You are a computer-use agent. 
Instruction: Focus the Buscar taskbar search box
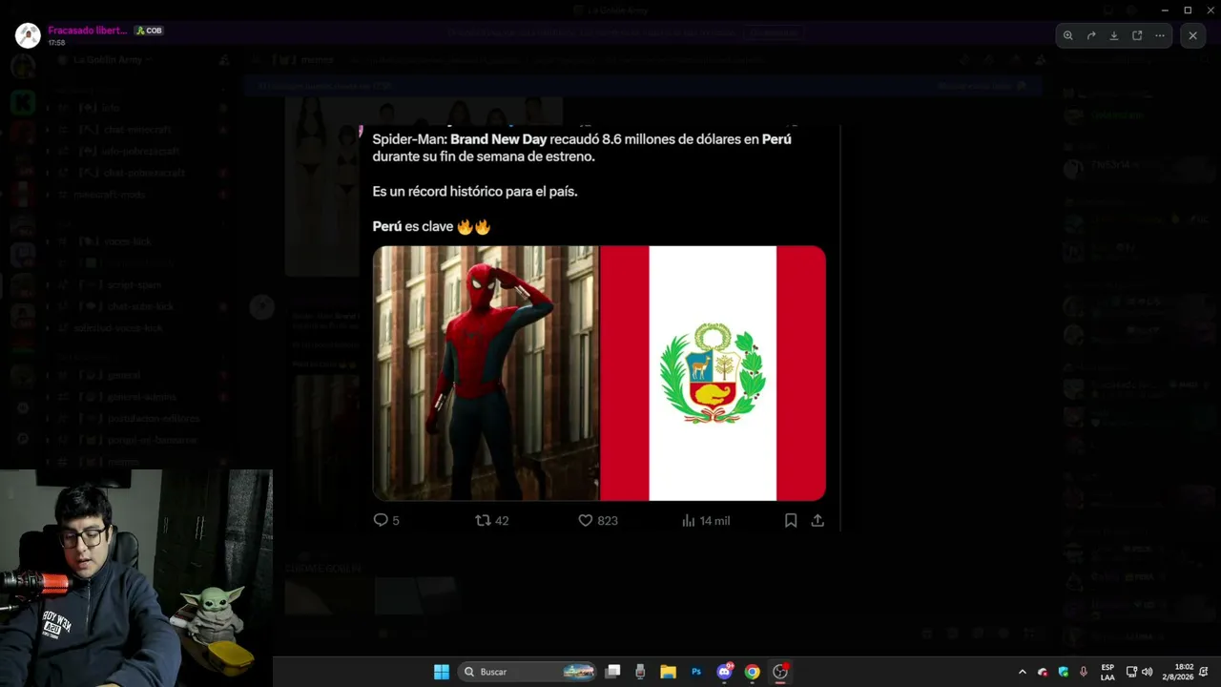tap(528, 672)
